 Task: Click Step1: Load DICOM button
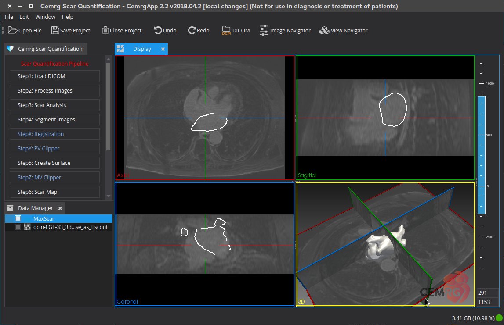pos(54,76)
